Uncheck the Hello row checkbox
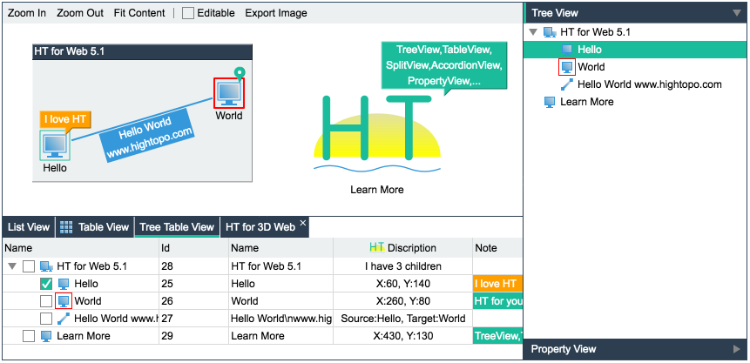Image resolution: width=750 pixels, height=363 pixels. click(46, 284)
